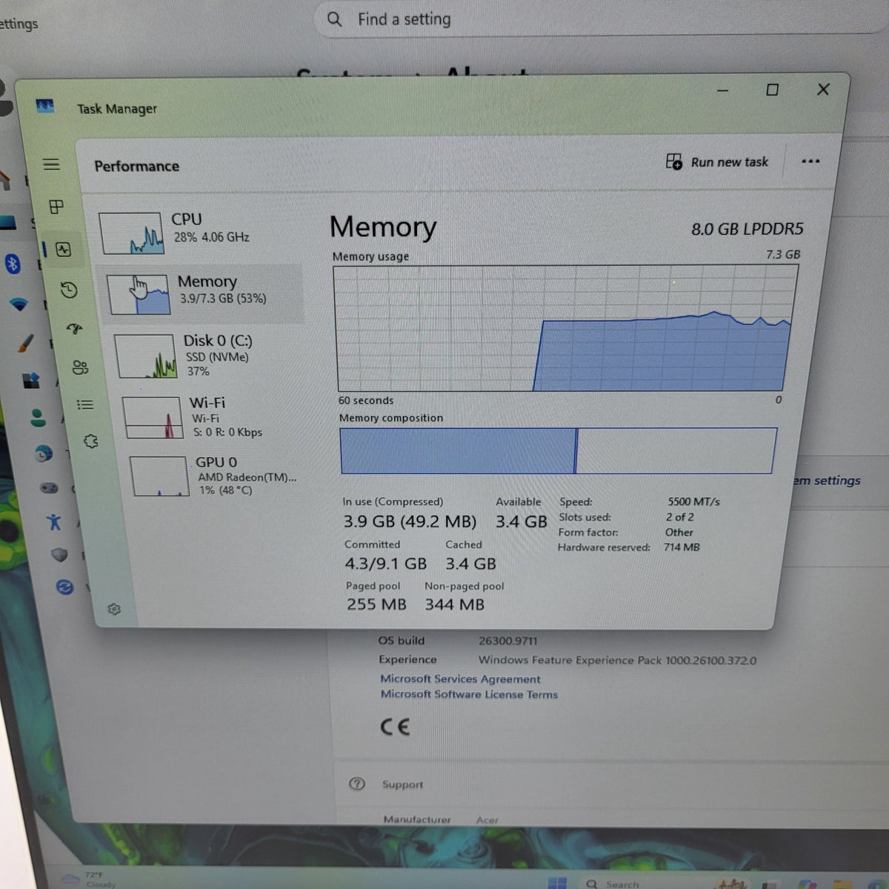Open the three-dot more options menu
This screenshot has height=889, width=889.
coord(810,162)
